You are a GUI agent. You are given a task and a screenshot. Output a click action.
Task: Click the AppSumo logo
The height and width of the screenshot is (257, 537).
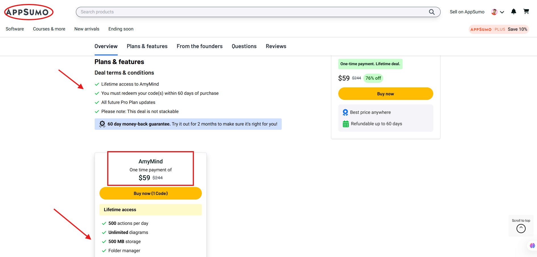(x=29, y=12)
